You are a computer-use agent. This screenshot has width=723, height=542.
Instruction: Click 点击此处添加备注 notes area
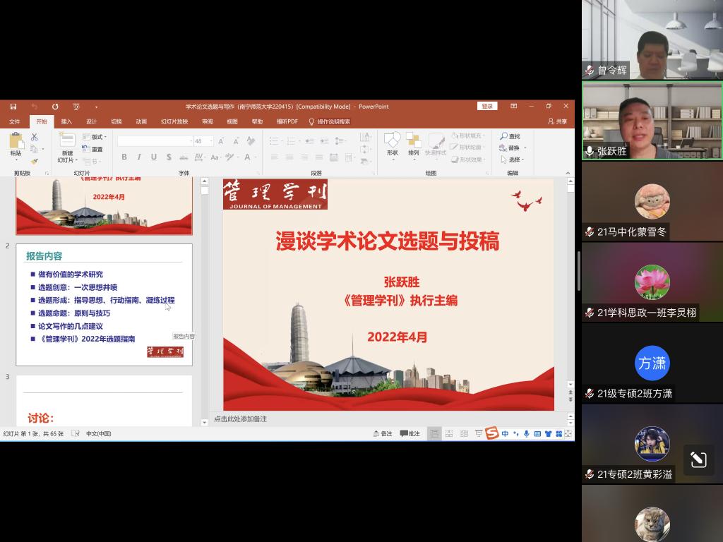tap(240, 419)
